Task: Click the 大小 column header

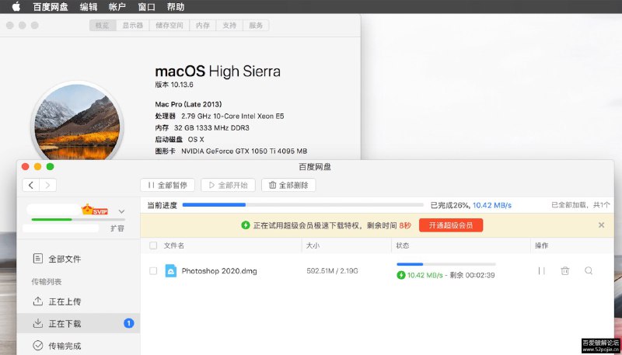Action: pos(313,245)
